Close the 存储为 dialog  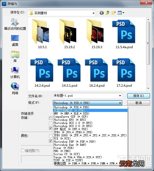click(146, 3)
